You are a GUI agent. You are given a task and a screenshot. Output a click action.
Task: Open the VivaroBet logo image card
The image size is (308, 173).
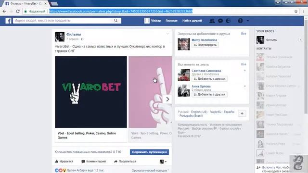(91, 92)
